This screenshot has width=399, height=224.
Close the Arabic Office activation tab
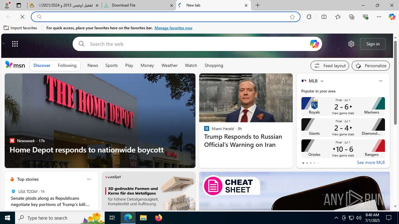[97, 5]
